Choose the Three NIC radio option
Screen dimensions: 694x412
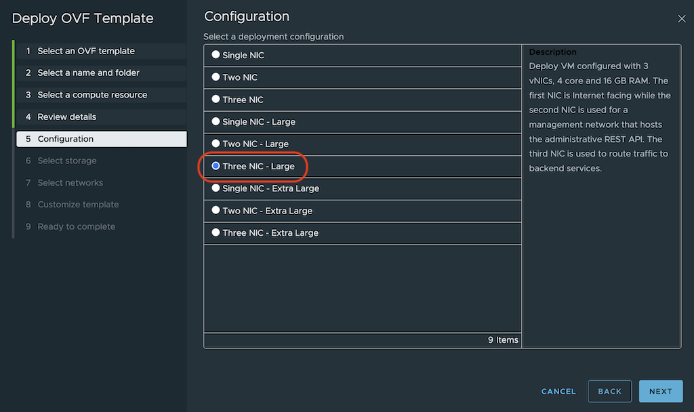[216, 100]
